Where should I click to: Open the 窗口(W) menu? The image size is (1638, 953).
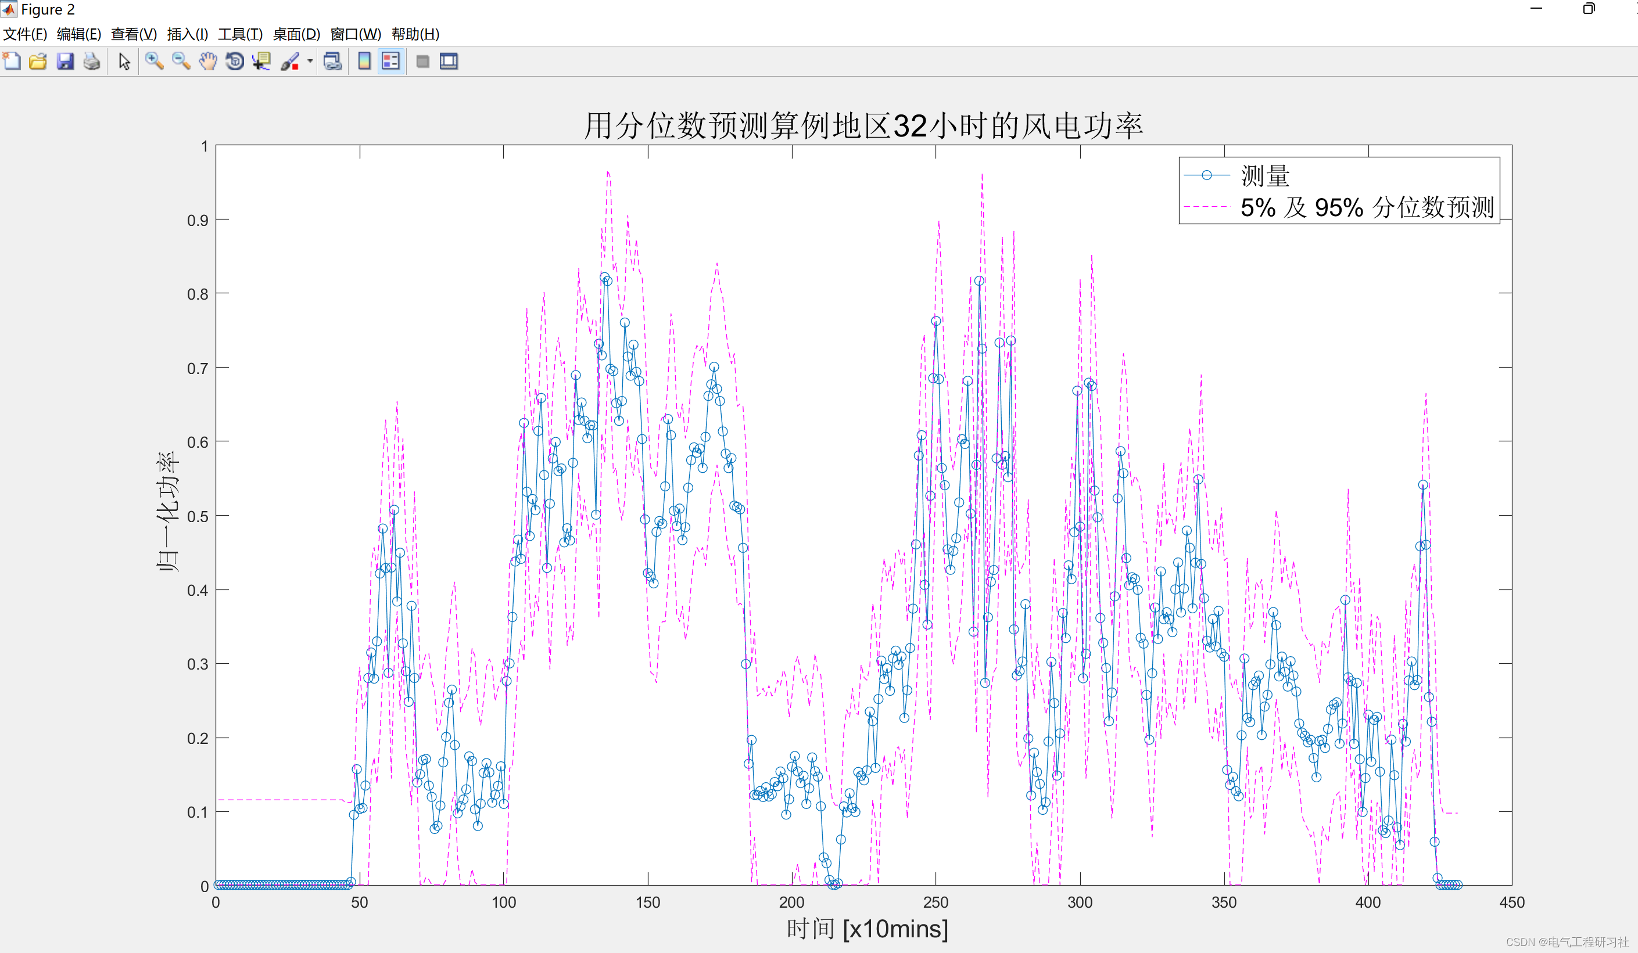click(356, 34)
